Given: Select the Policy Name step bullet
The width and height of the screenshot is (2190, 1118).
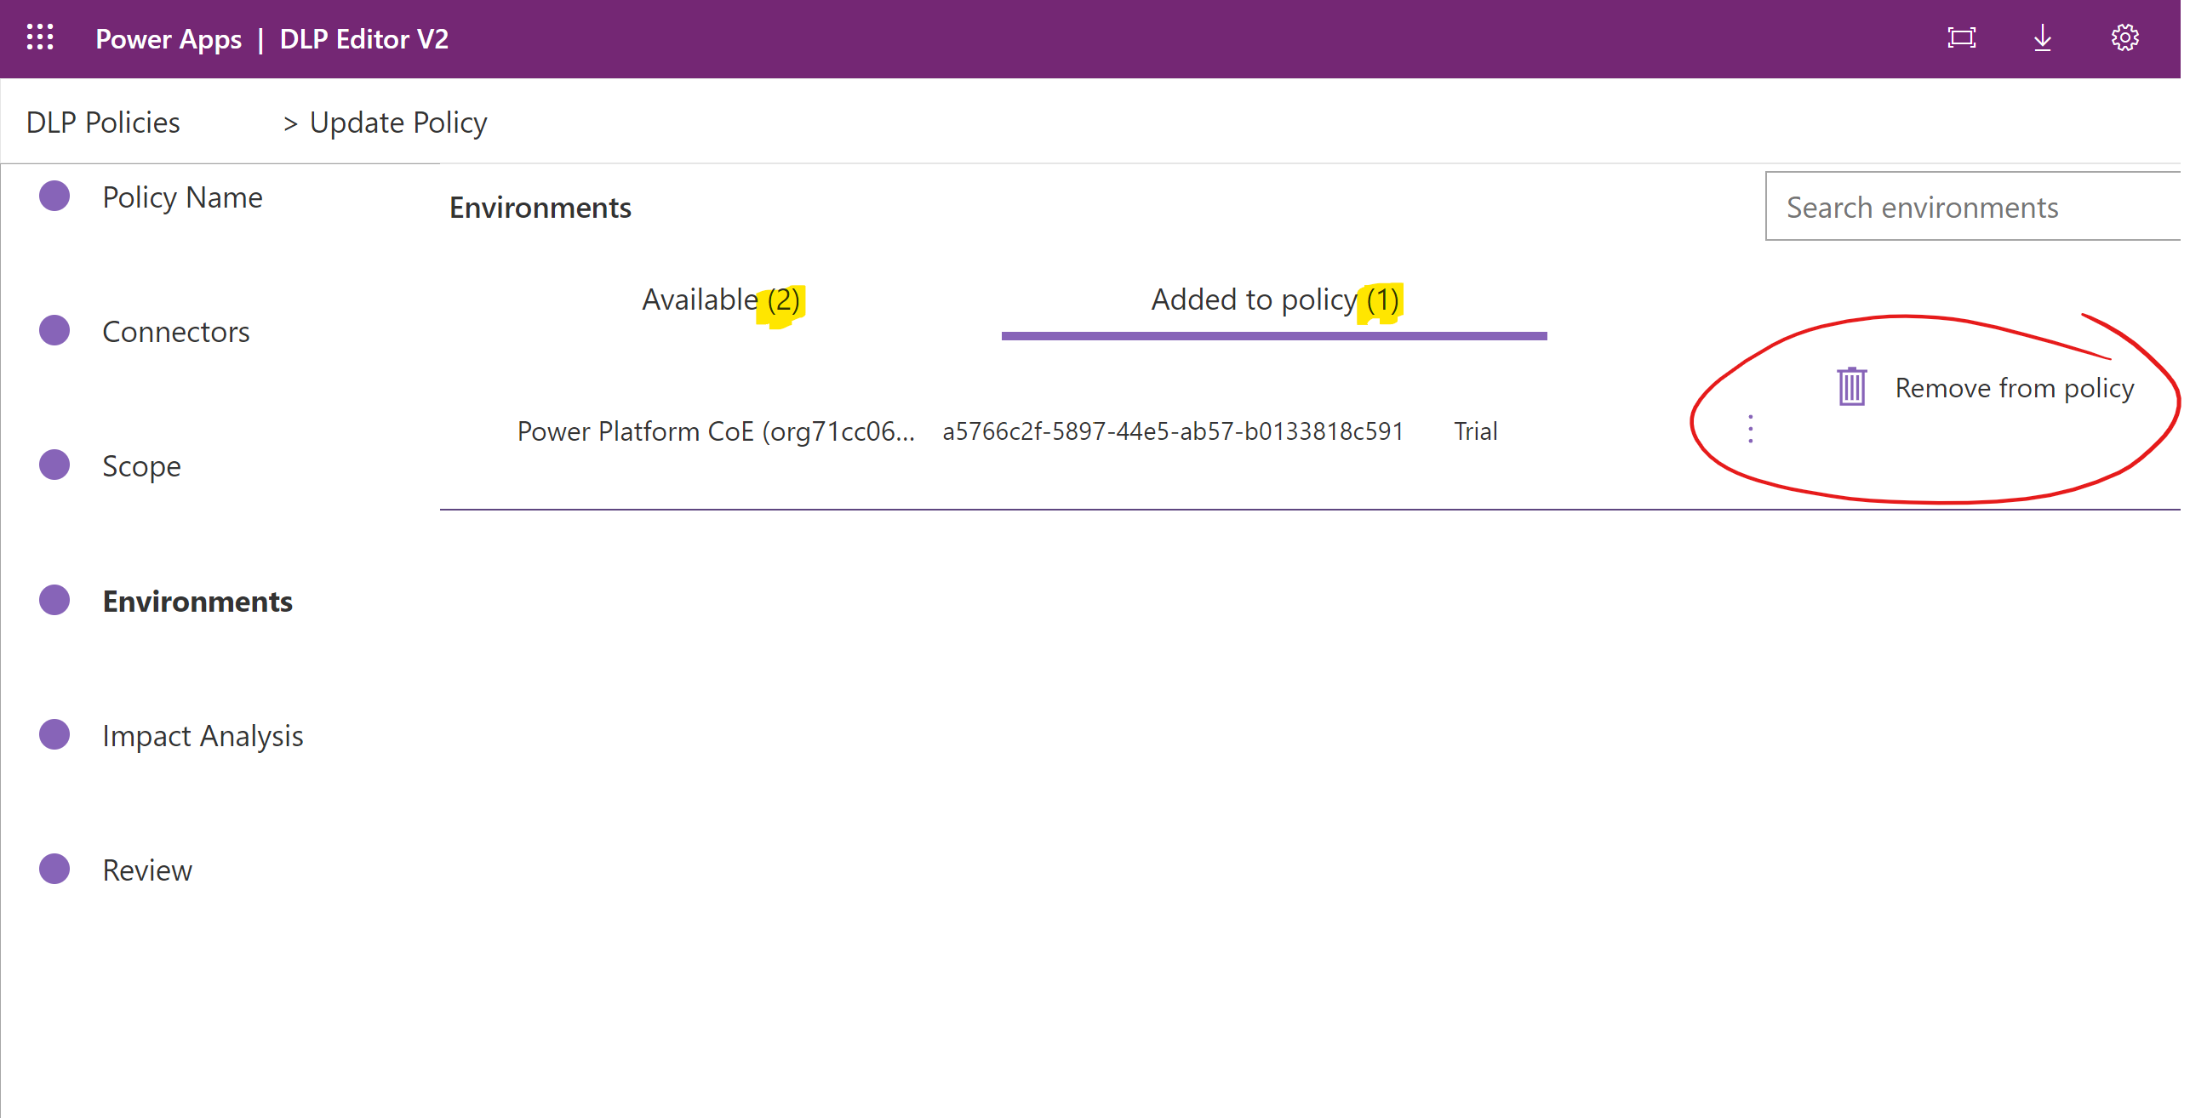Looking at the screenshot, I should 54,196.
